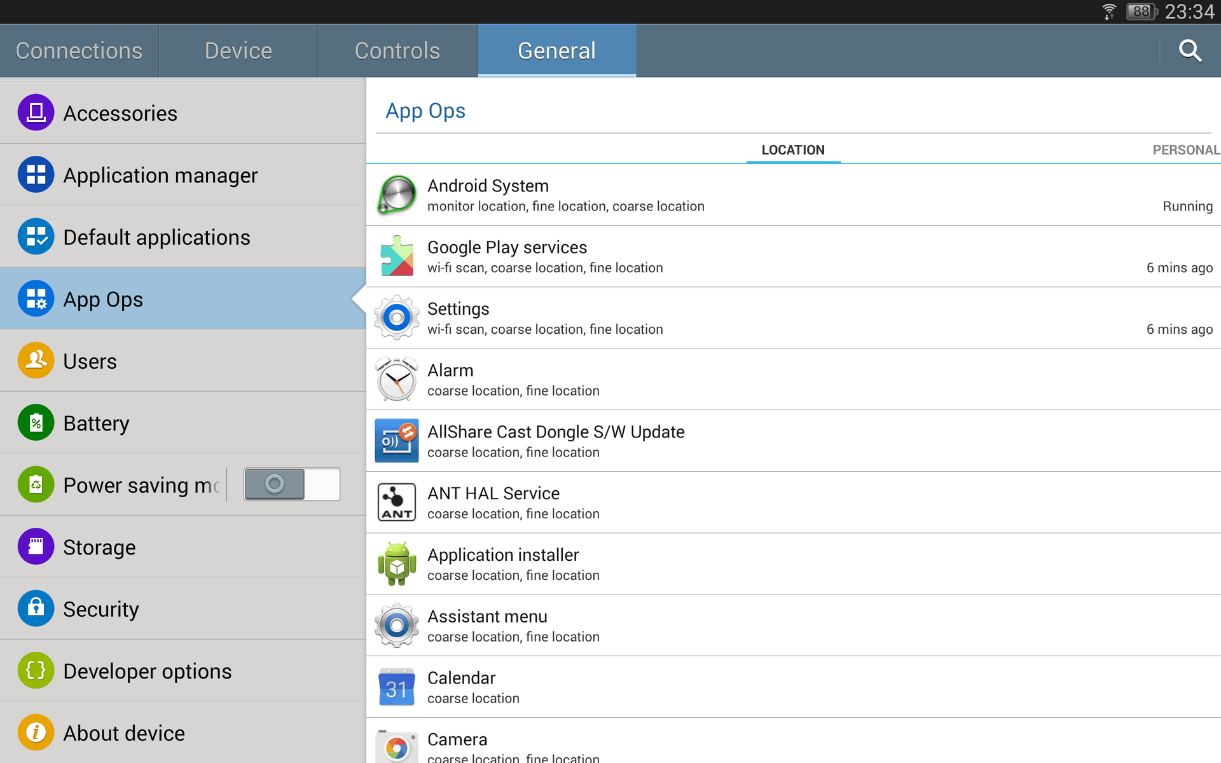Image resolution: width=1221 pixels, height=763 pixels.
Task: Tap the Developer options braces icon
Action: [x=36, y=670]
